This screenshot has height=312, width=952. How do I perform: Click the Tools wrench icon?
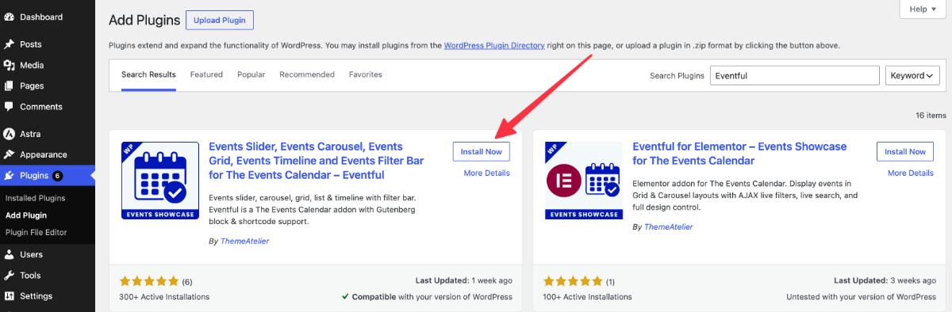9,276
